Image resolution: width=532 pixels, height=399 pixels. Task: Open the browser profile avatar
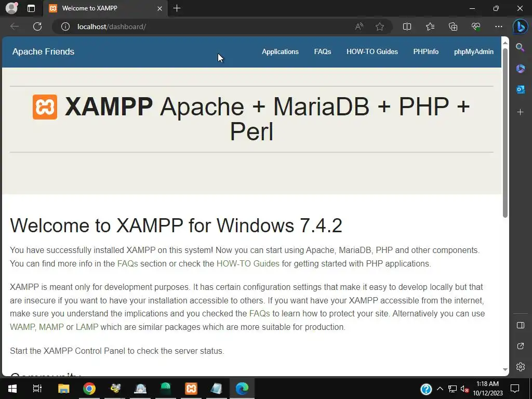(x=11, y=8)
